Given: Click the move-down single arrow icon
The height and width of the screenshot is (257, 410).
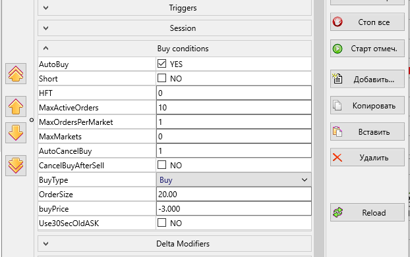Looking at the screenshot, I should [x=16, y=133].
